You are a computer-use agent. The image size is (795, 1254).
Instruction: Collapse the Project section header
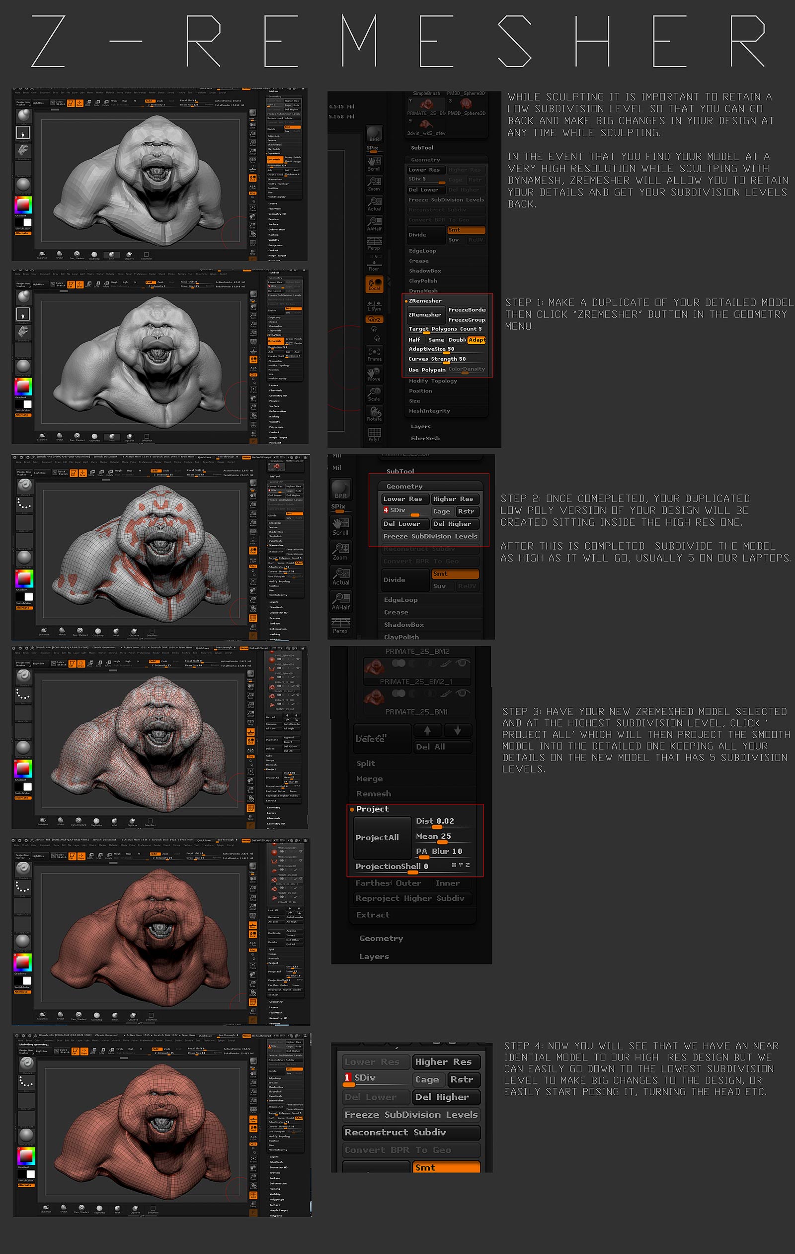[x=372, y=809]
